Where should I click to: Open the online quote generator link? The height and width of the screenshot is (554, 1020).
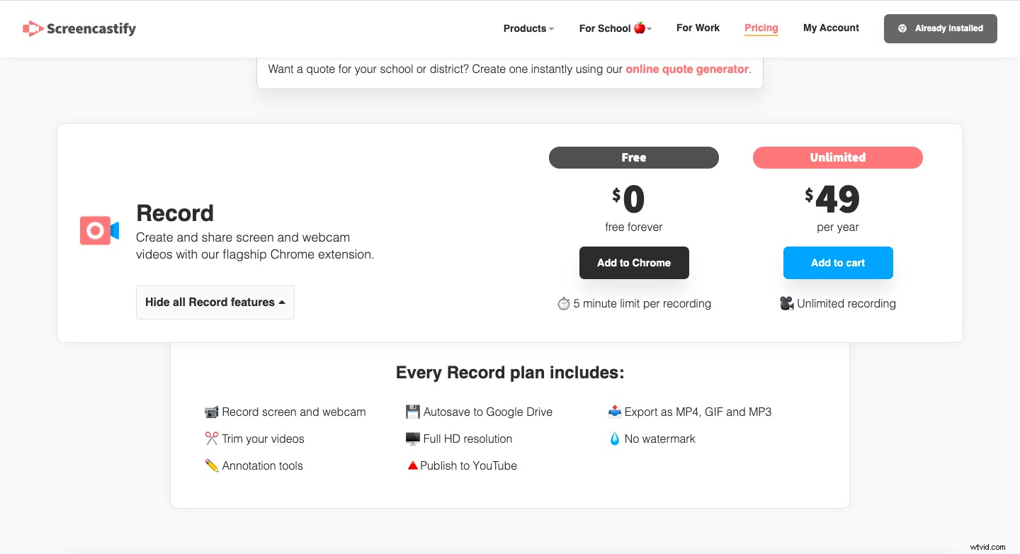tap(686, 69)
